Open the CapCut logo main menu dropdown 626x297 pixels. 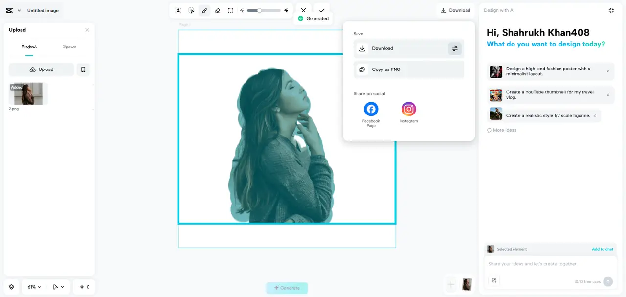point(13,10)
